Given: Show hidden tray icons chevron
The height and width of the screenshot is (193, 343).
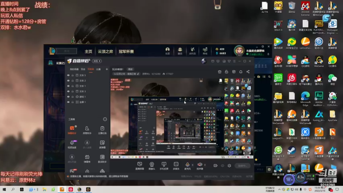Looking at the screenshot, I should (x=280, y=190).
